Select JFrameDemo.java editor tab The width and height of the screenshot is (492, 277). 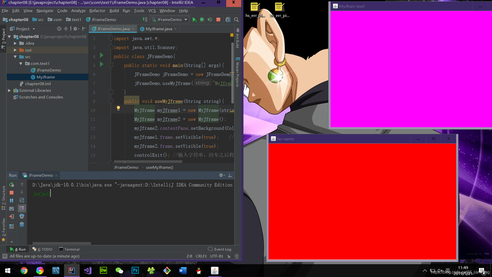point(113,29)
